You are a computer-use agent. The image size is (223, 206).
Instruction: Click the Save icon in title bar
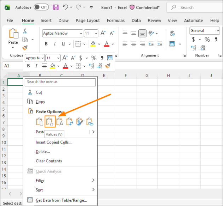point(56,7)
